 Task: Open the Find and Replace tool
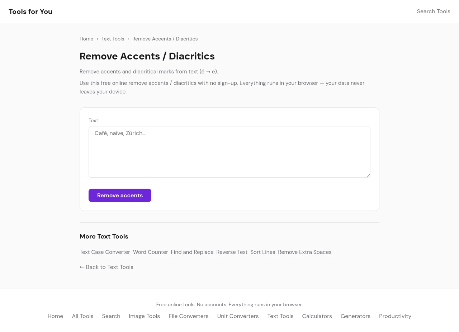point(192,252)
